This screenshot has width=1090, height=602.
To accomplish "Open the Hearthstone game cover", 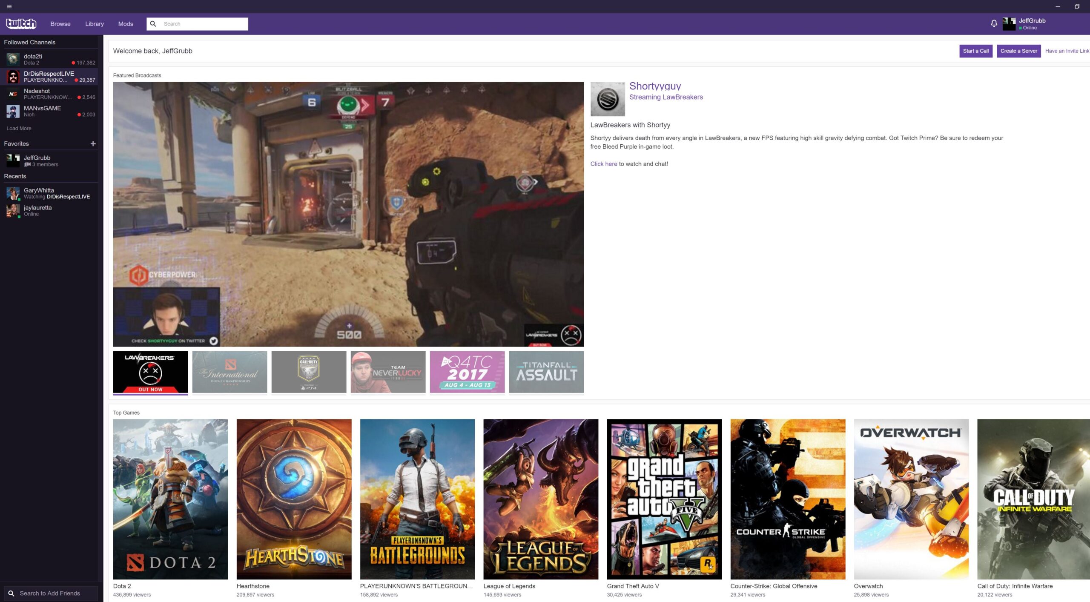I will (x=294, y=499).
